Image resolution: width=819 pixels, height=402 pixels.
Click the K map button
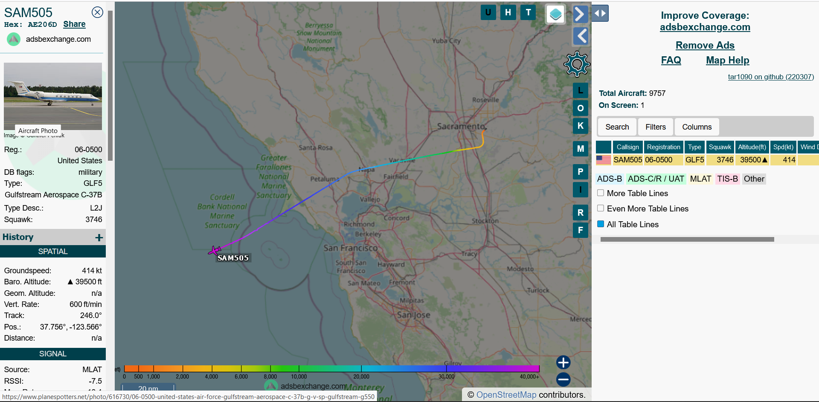coord(580,126)
